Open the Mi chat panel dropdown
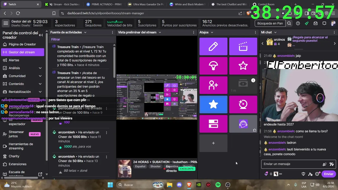The image size is (338, 190). coord(275,32)
